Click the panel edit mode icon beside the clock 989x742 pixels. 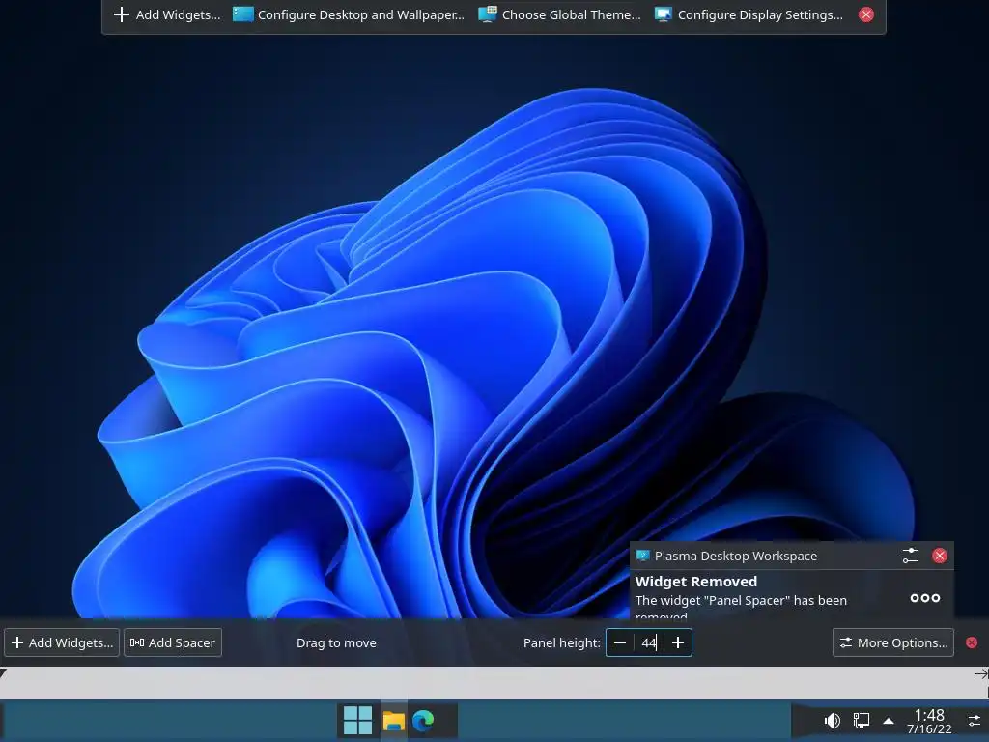pyautogui.click(x=975, y=721)
